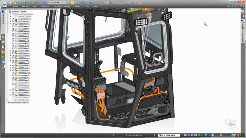Click the Facebook icon on right sidebar

(x=243, y=17)
